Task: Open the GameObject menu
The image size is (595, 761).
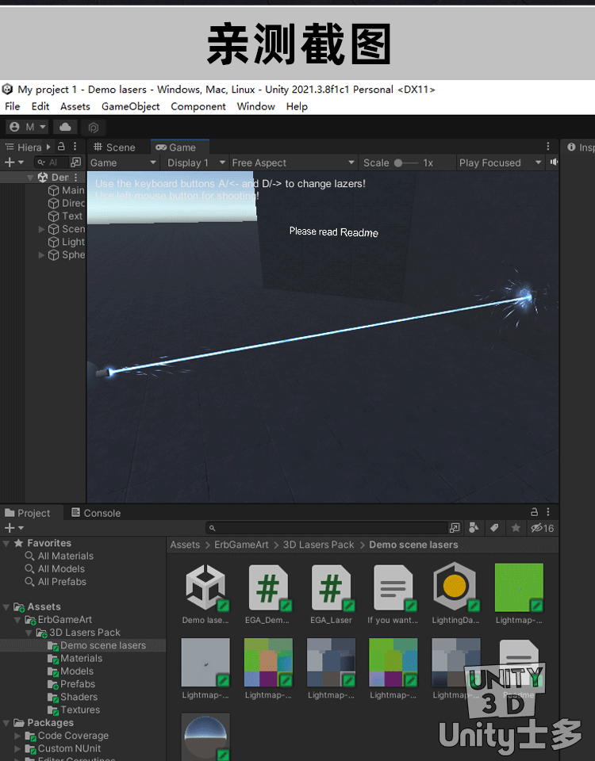Action: (130, 106)
